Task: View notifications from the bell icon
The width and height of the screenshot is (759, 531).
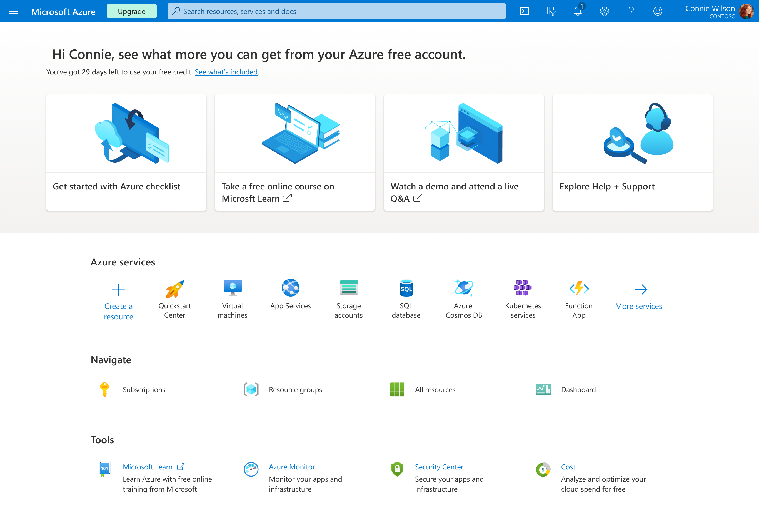Action: pos(578,11)
